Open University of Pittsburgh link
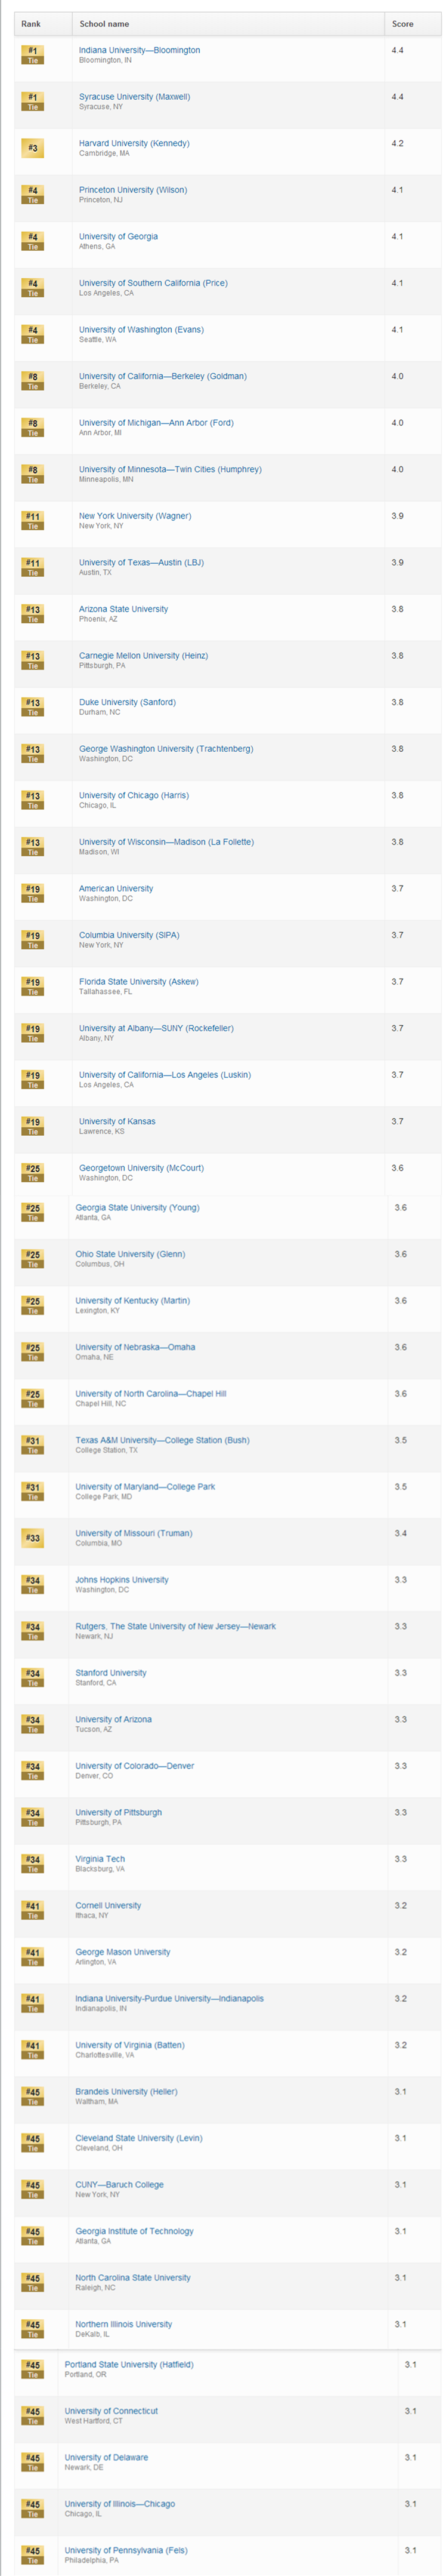The height and width of the screenshot is (2576, 443). click(x=119, y=1812)
